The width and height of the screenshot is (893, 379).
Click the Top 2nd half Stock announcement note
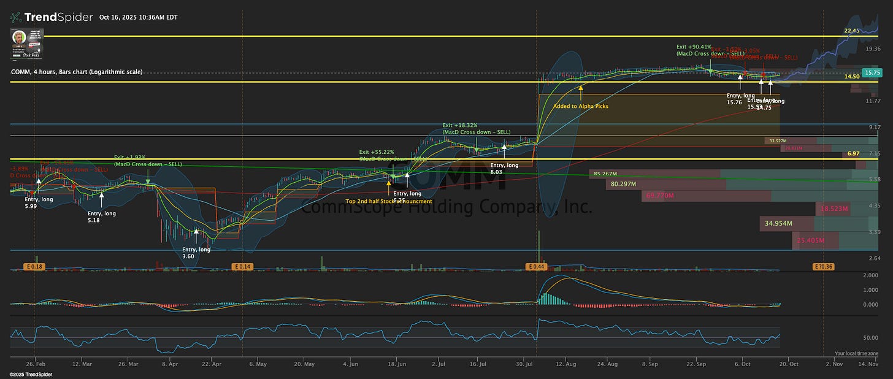click(389, 201)
